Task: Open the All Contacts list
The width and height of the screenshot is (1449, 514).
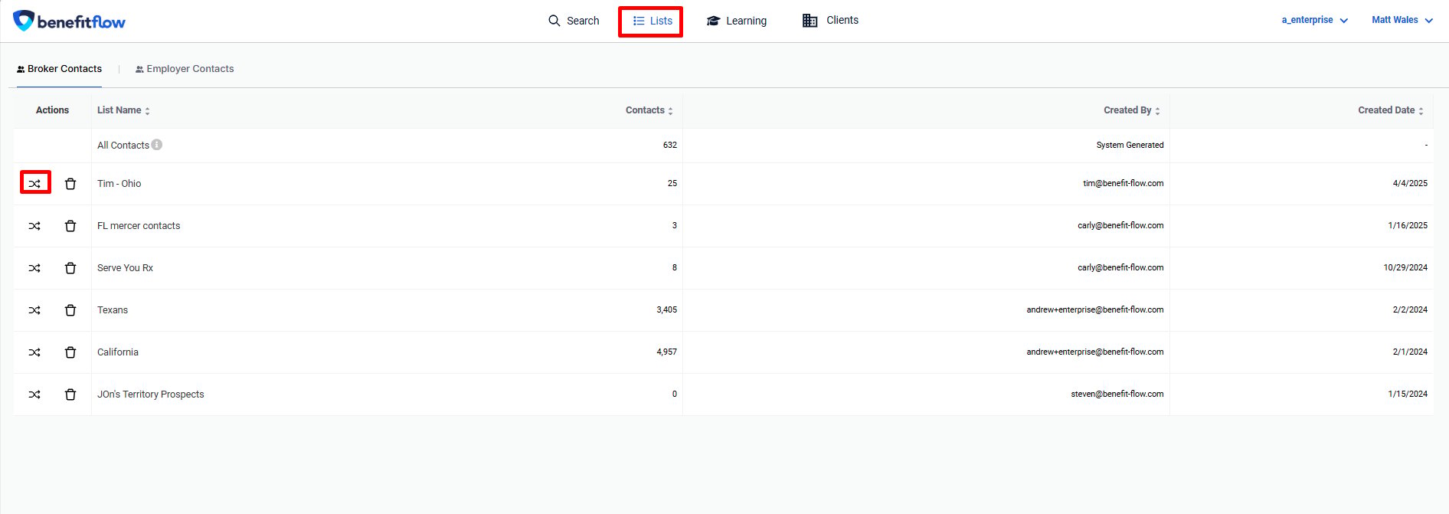Action: pyautogui.click(x=123, y=145)
